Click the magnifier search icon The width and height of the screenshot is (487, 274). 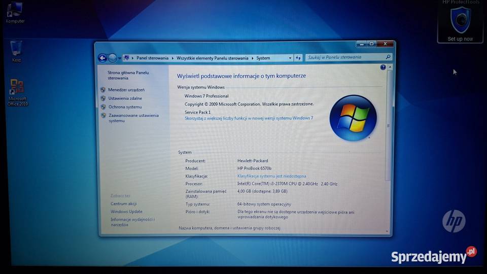pyautogui.click(x=388, y=57)
